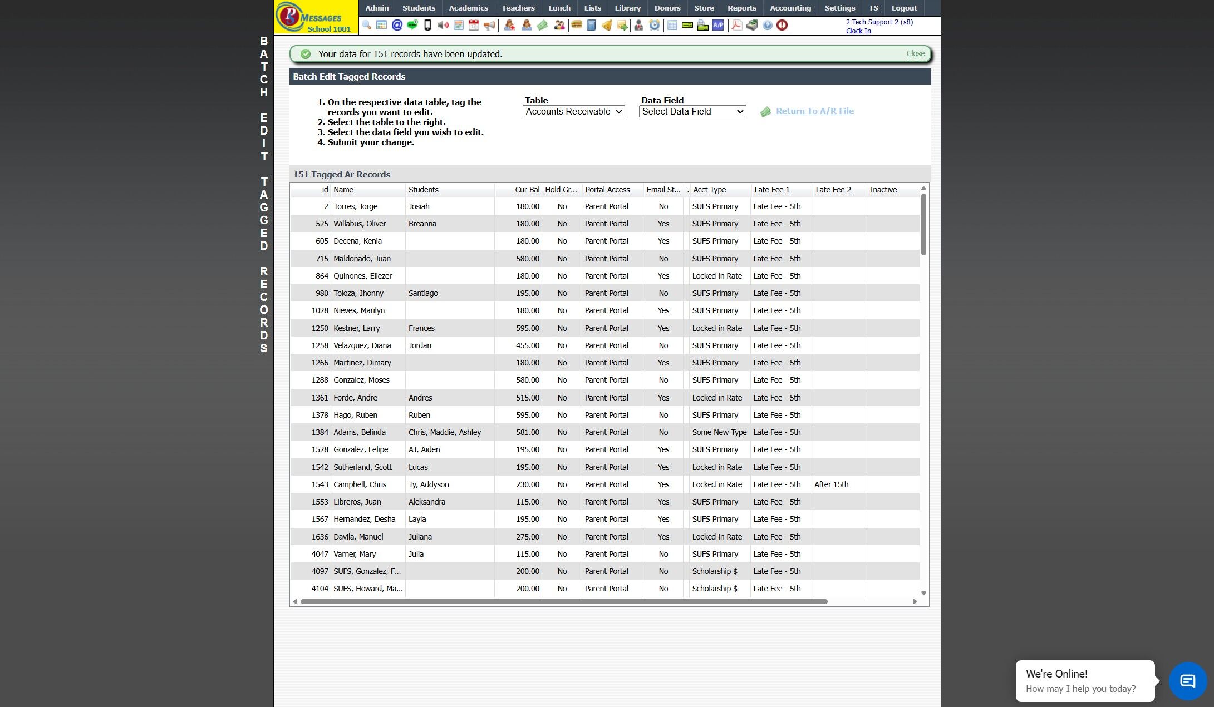Close the records updated notification

pos(915,54)
